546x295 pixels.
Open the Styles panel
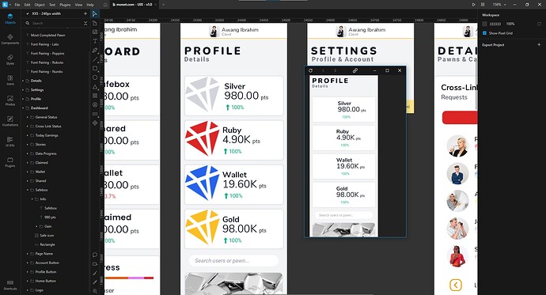(x=10, y=60)
